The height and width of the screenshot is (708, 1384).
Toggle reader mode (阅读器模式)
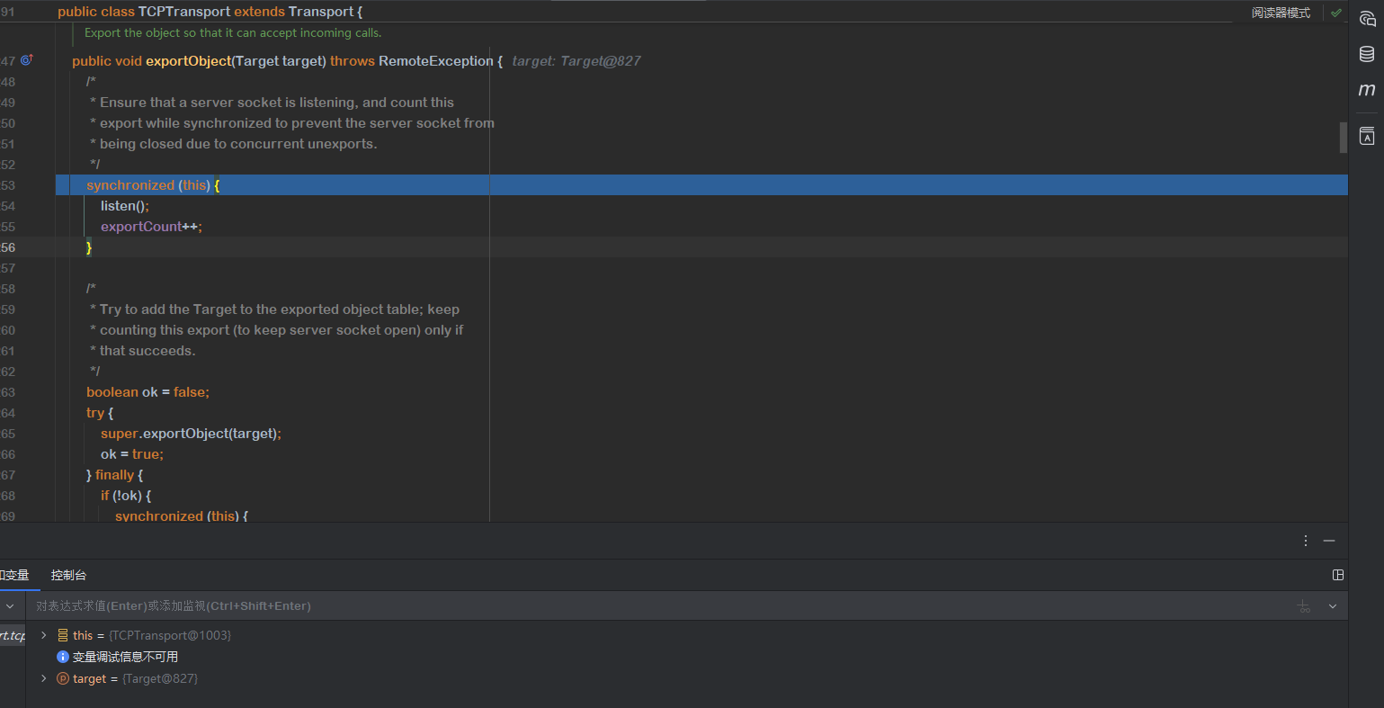click(1281, 13)
